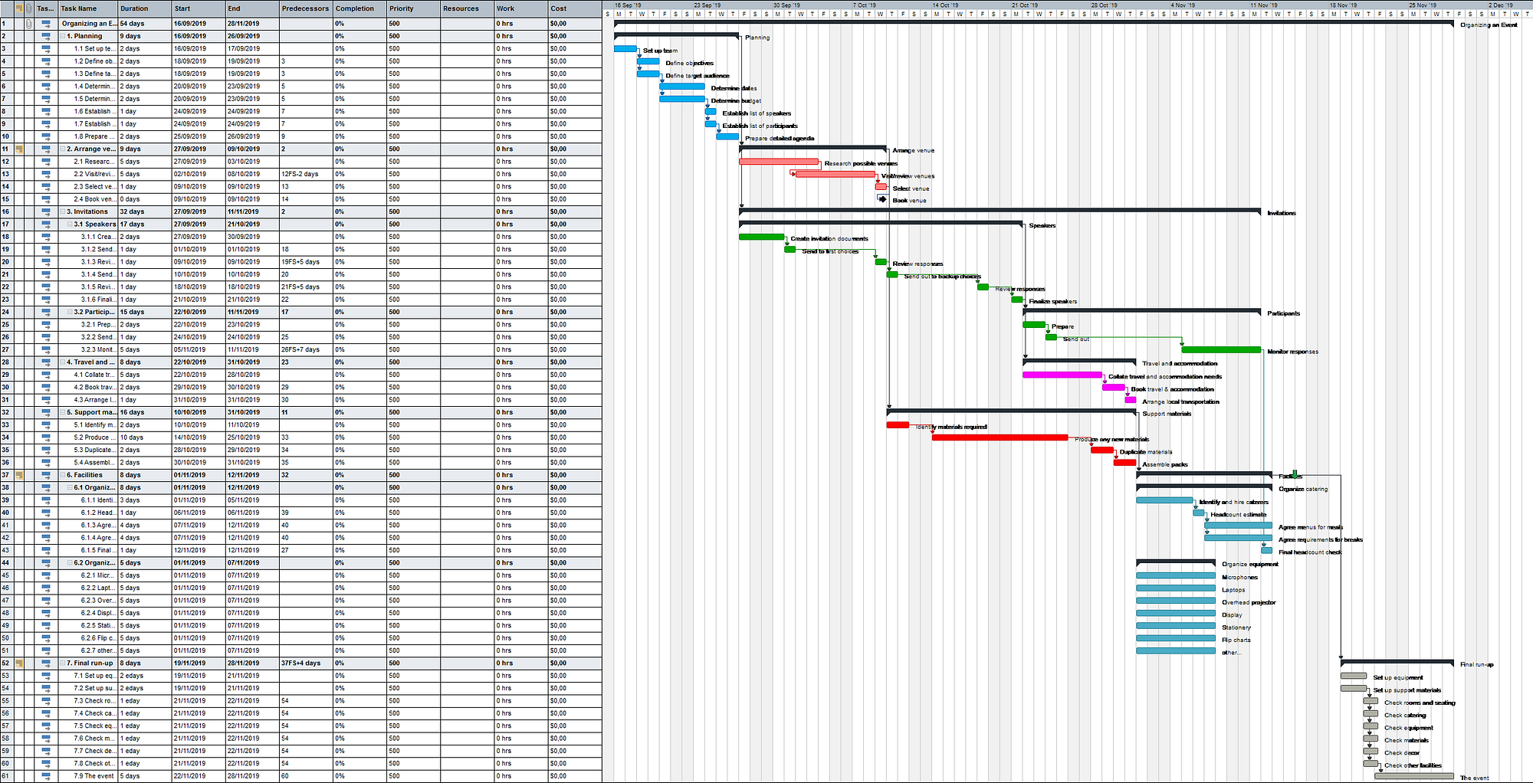This screenshot has width=1533, height=783.
Task: Click task mode icon on row 55
Action: 46,700
